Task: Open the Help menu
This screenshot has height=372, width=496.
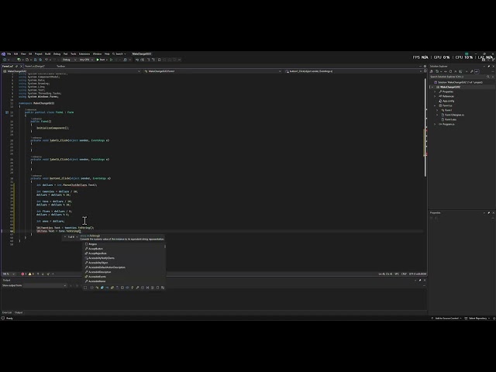Action: 107,53
